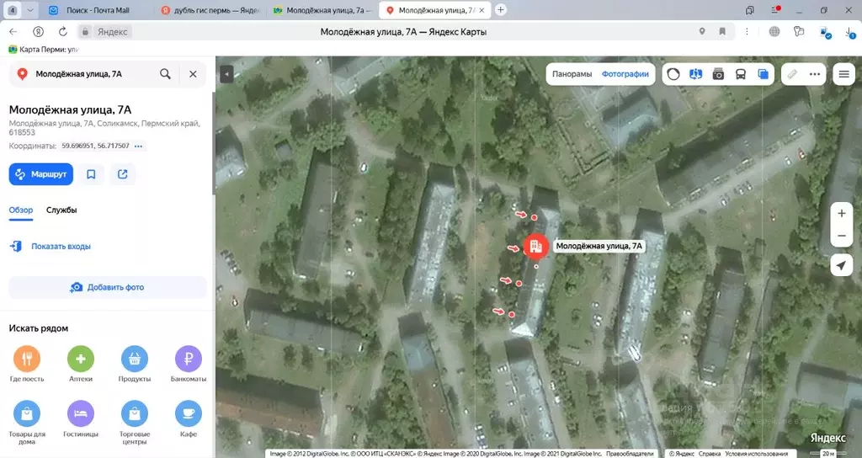Expand coordinates options with three dots
The width and height of the screenshot is (862, 458).
tap(139, 146)
